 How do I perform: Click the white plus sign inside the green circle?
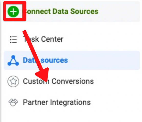[x=13, y=11]
